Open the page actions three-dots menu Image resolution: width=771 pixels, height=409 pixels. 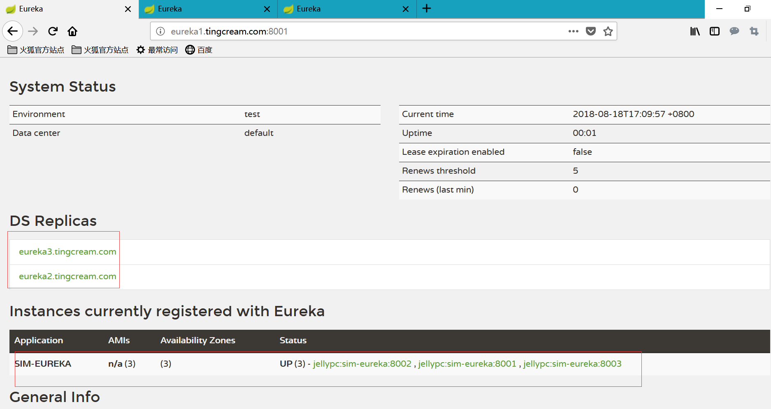click(573, 31)
